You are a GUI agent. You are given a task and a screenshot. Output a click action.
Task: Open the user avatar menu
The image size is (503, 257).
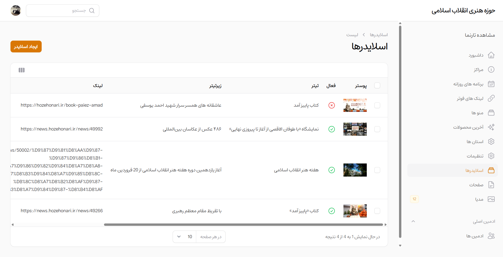tap(16, 11)
